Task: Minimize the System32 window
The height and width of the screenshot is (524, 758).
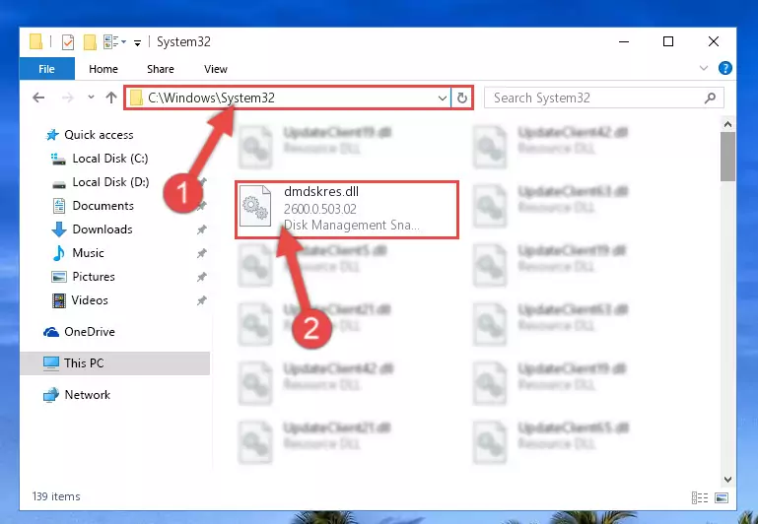Action: point(624,41)
